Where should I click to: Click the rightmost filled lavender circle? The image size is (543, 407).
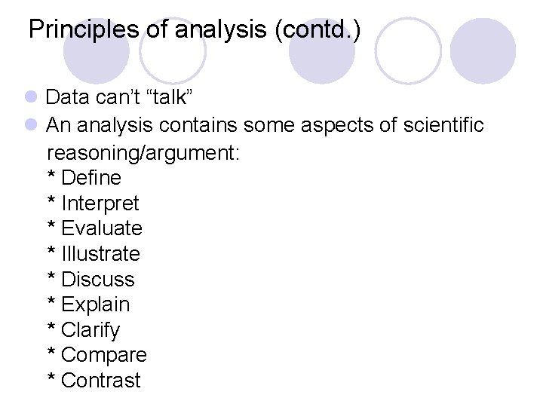tap(483, 51)
